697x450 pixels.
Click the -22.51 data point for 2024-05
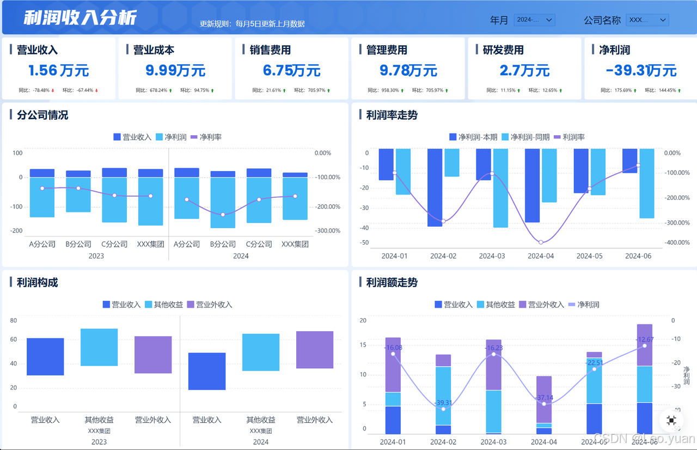coord(594,369)
